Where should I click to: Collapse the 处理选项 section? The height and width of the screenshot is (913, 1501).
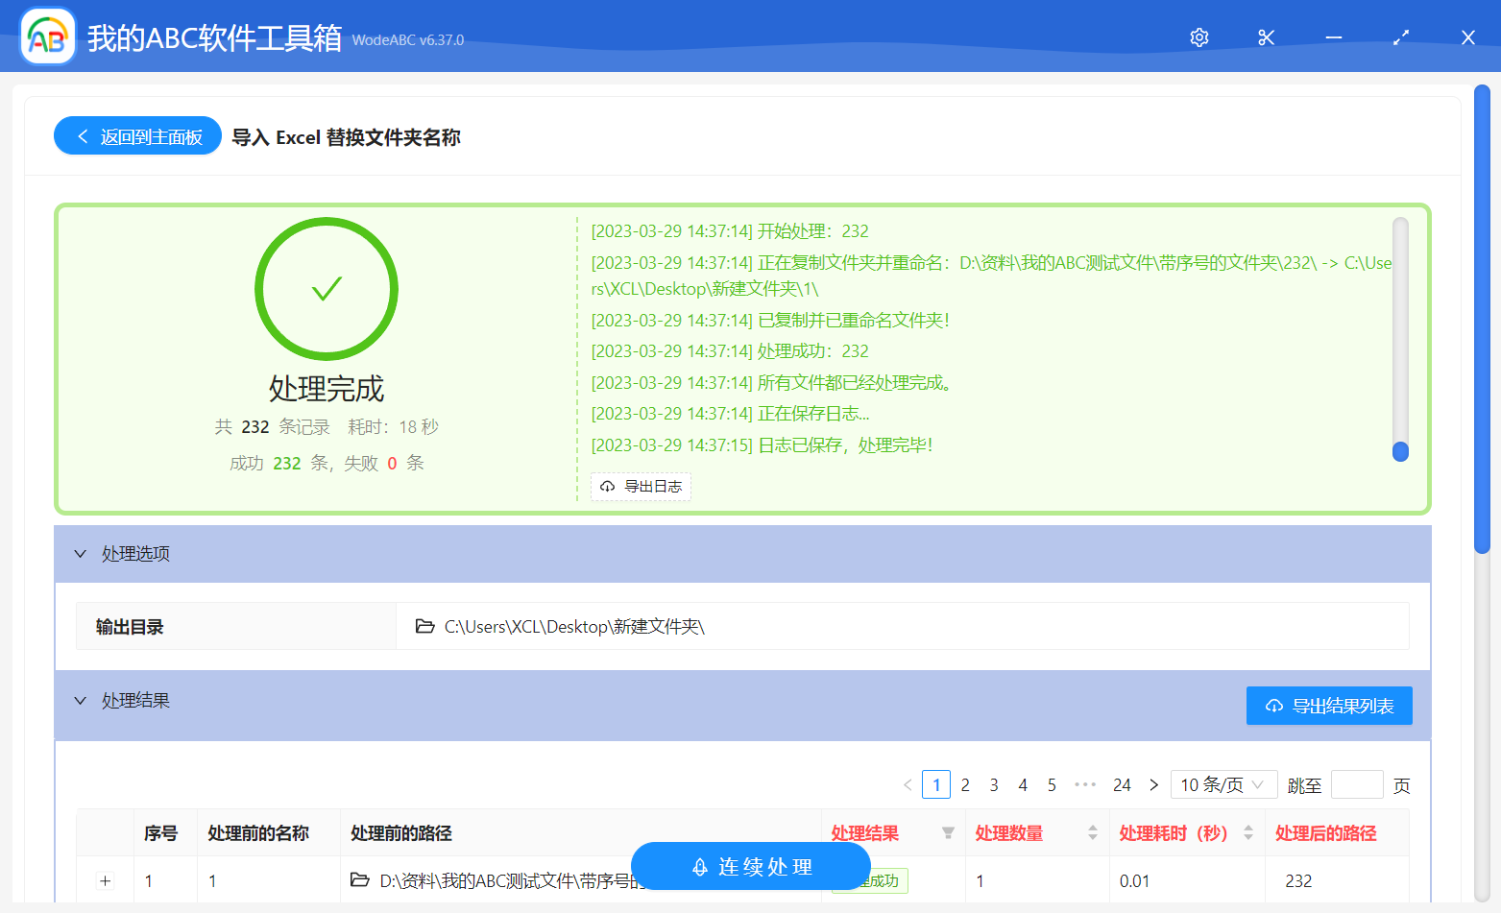[x=81, y=554]
